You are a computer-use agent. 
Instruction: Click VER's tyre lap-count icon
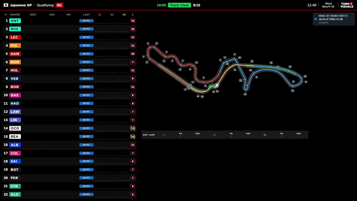coord(133,78)
